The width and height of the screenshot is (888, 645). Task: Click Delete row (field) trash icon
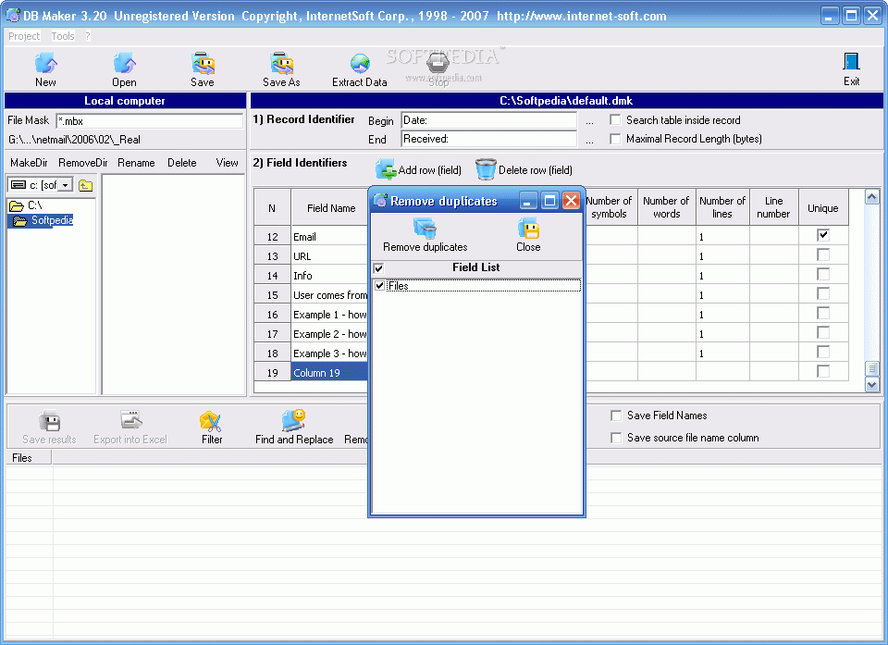click(x=486, y=169)
